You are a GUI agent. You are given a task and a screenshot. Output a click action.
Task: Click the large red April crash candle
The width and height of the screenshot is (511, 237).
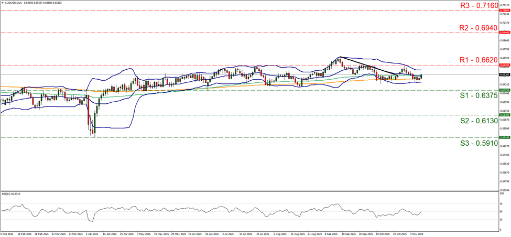pos(88,111)
